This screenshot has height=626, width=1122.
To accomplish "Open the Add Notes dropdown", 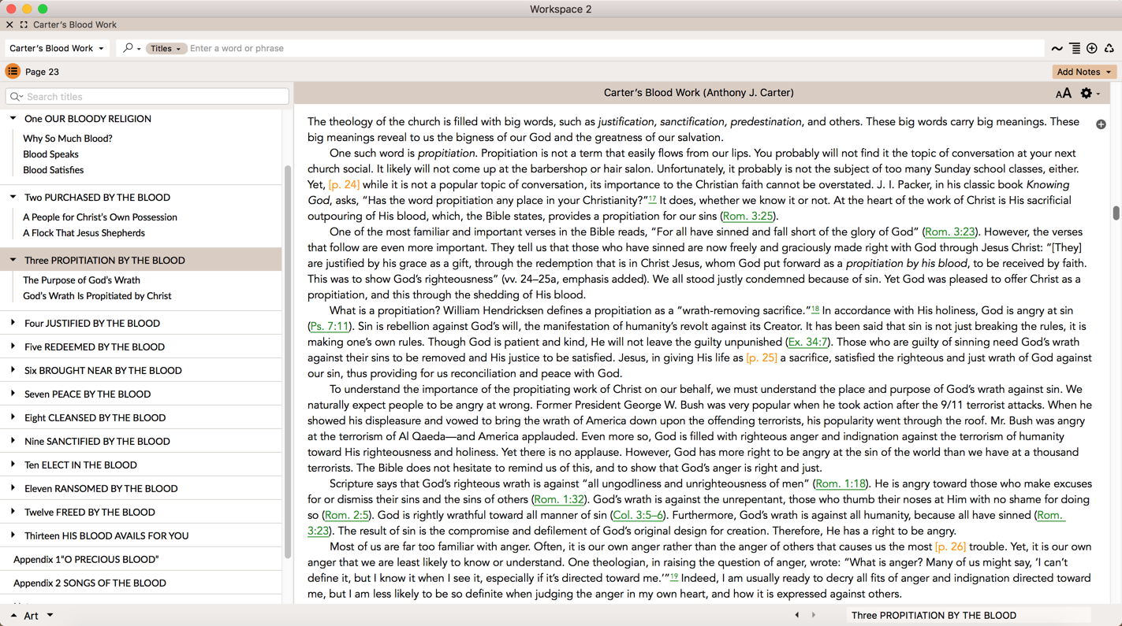I will [x=1083, y=72].
